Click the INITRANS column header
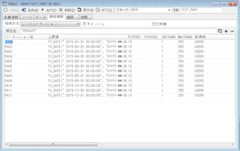 [169, 37]
